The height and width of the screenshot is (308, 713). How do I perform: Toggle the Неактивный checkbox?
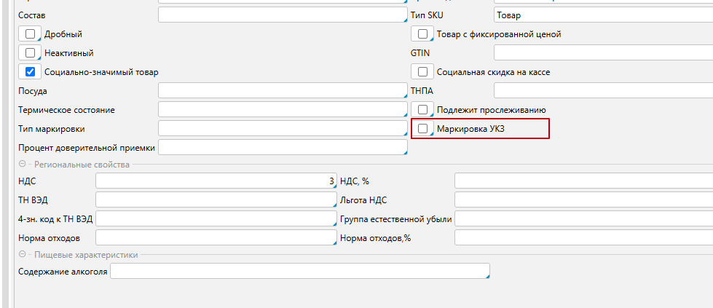30,53
